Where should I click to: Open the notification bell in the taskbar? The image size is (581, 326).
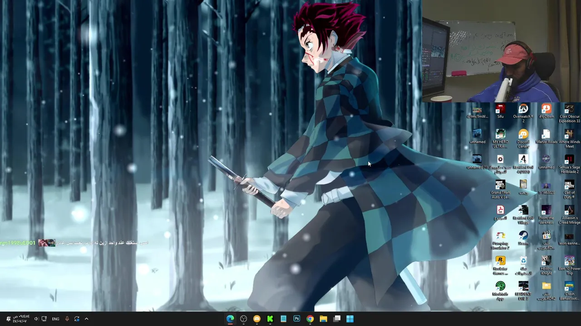(8, 319)
